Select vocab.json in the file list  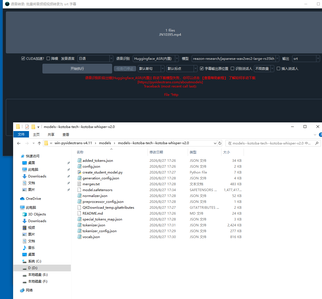coord(91,237)
